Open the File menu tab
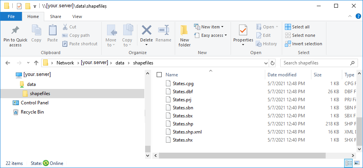Image resolution: width=363 pixels, height=168 pixels. click(11, 16)
